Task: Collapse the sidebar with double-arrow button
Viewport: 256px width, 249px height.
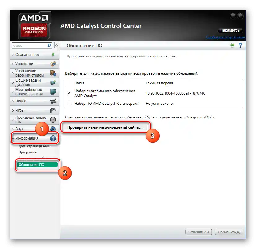Action: point(57,45)
